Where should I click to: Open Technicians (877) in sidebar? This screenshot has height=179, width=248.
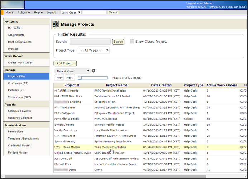[19, 97]
